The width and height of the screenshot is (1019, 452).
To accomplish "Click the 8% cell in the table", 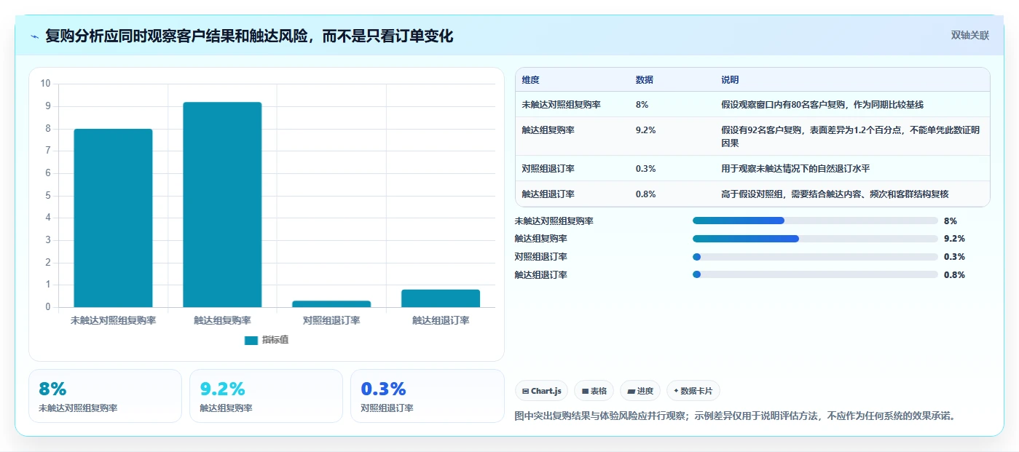I will point(642,105).
